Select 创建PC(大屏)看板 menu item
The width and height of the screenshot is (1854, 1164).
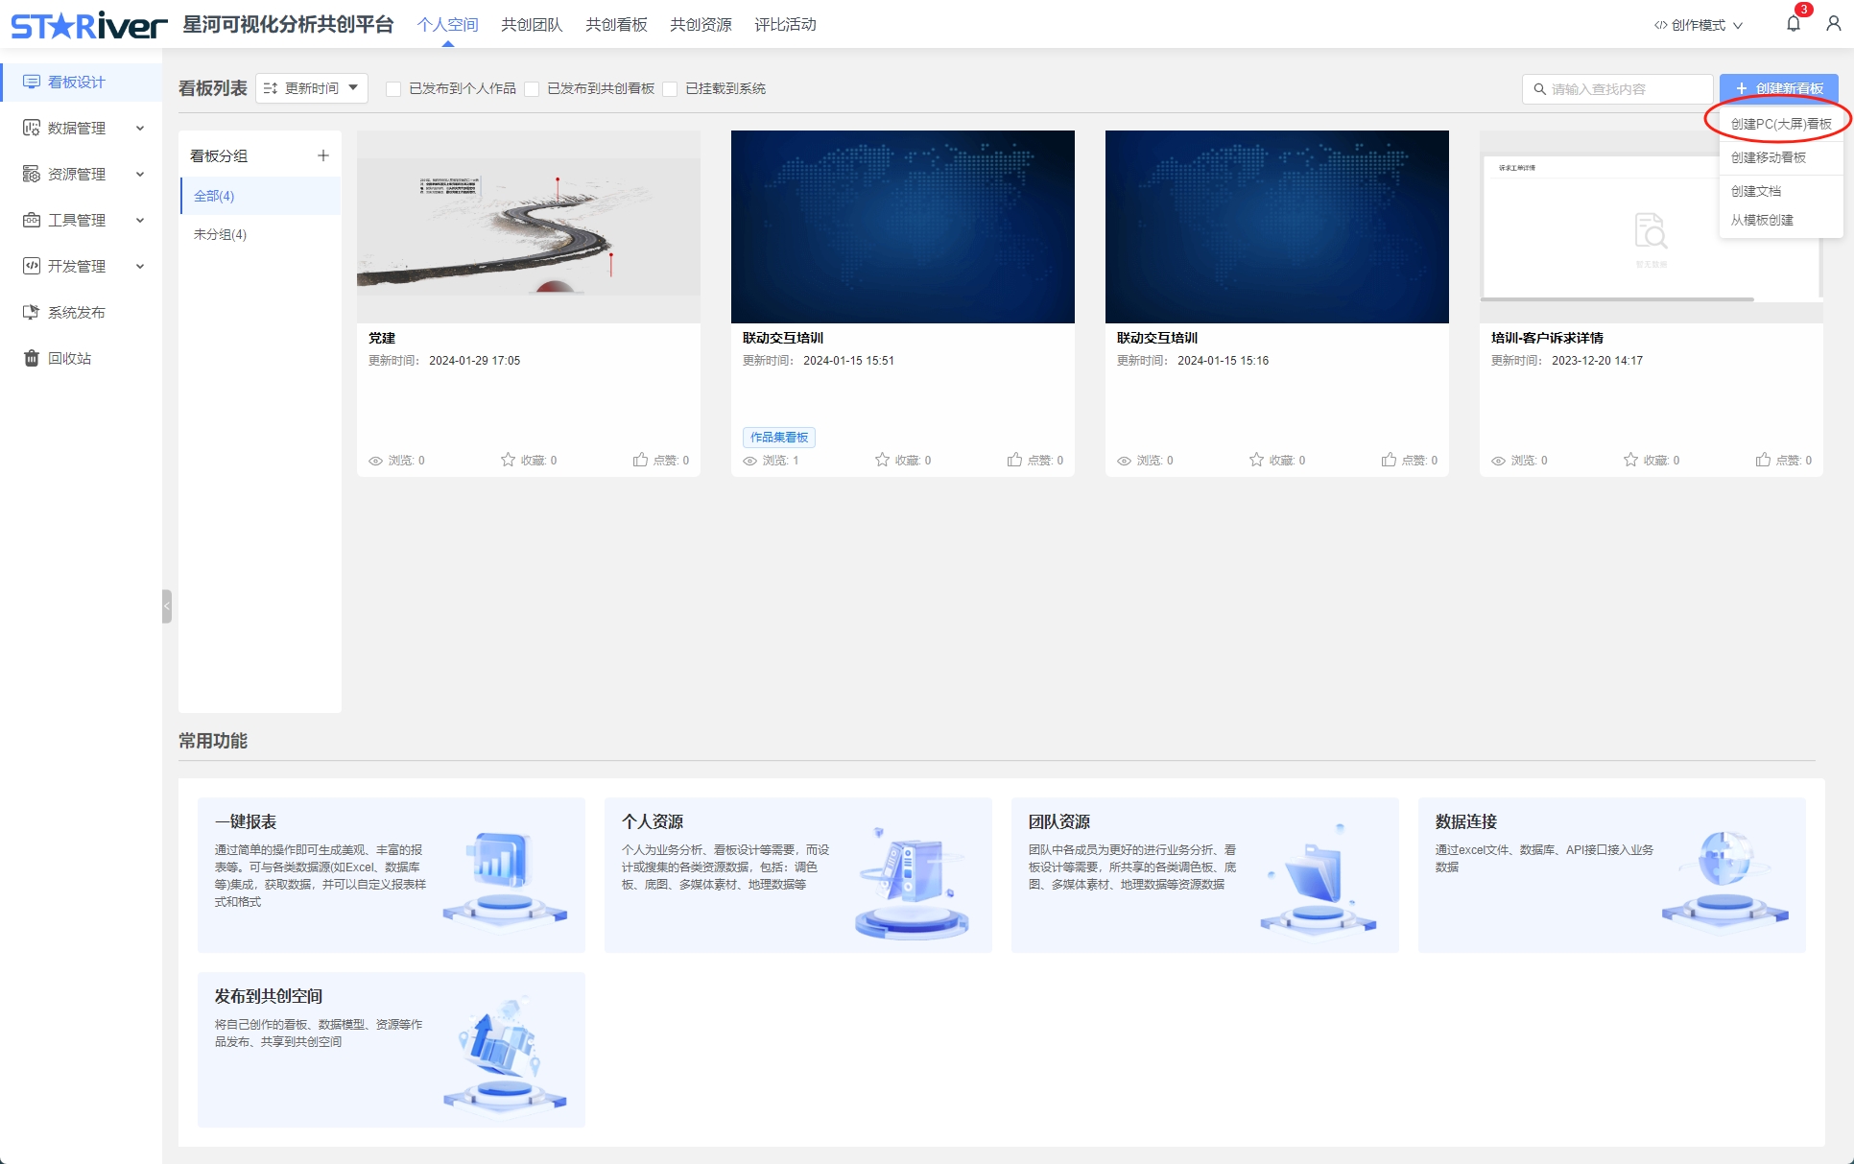[1780, 124]
